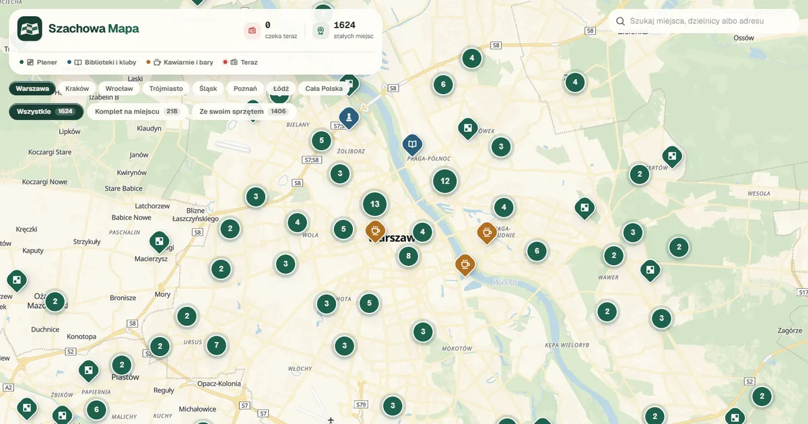Click the 'Bronisze' map label
The width and height of the screenshot is (808, 424).
(123, 297)
